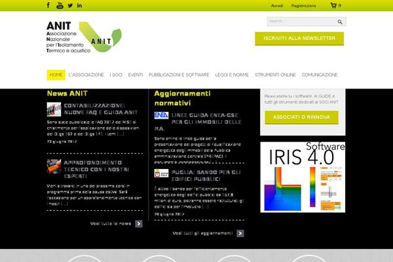Click 'Vedi tutte le news' link

111,223
